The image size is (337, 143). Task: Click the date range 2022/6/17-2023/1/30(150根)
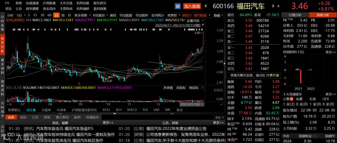[178, 25]
